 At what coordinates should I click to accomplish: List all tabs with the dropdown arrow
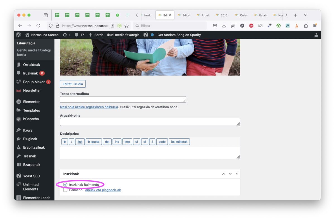pyautogui.click(x=306, y=15)
